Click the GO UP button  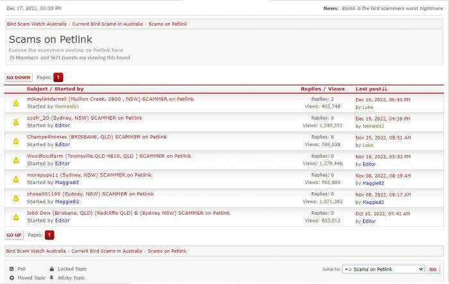pyautogui.click(x=14, y=235)
